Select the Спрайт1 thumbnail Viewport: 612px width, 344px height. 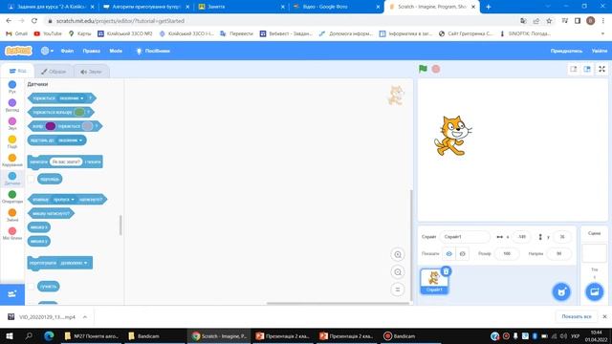pos(434,281)
